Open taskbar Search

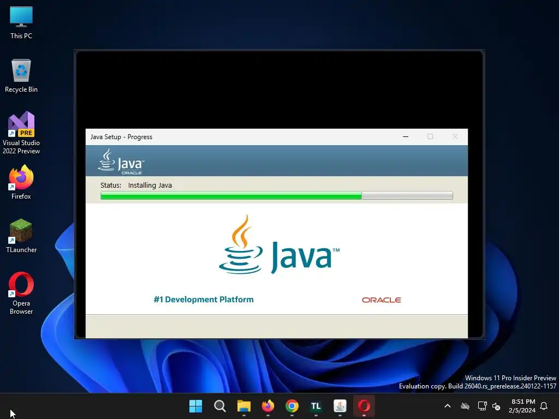pos(219,406)
